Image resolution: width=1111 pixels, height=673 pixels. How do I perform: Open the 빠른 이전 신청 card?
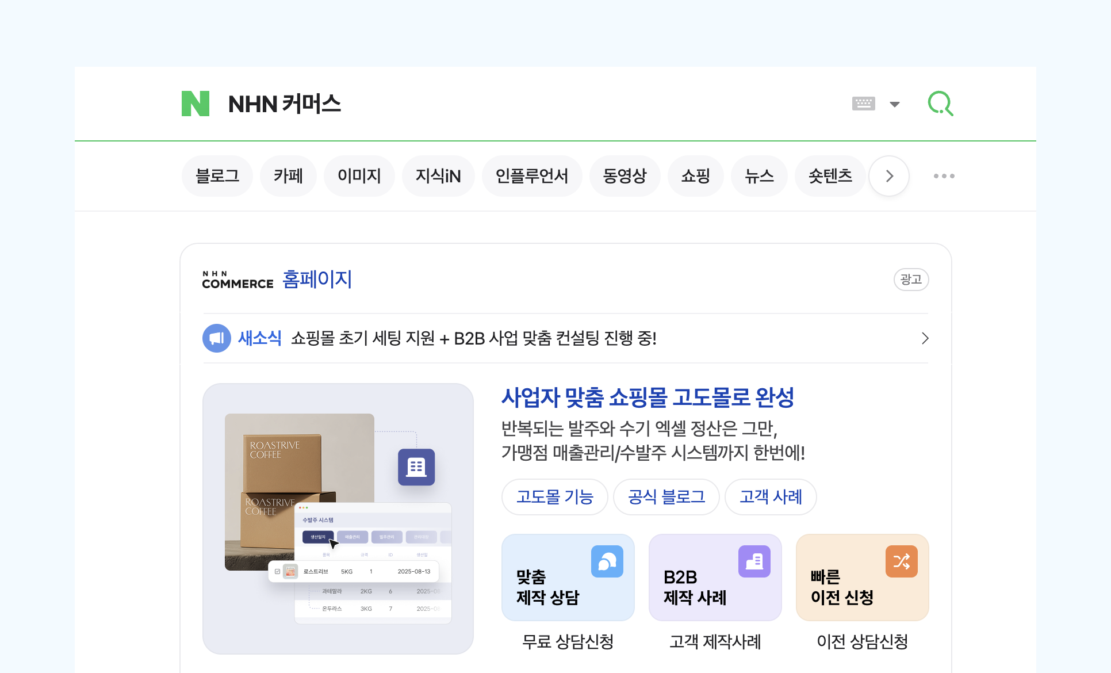pos(863,578)
